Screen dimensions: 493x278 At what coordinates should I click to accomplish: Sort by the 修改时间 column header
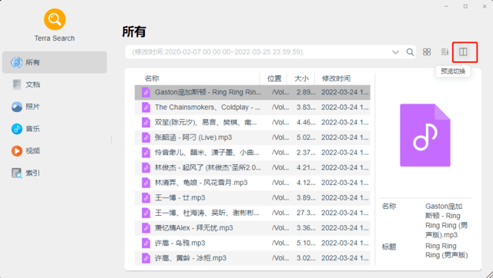[x=336, y=78]
